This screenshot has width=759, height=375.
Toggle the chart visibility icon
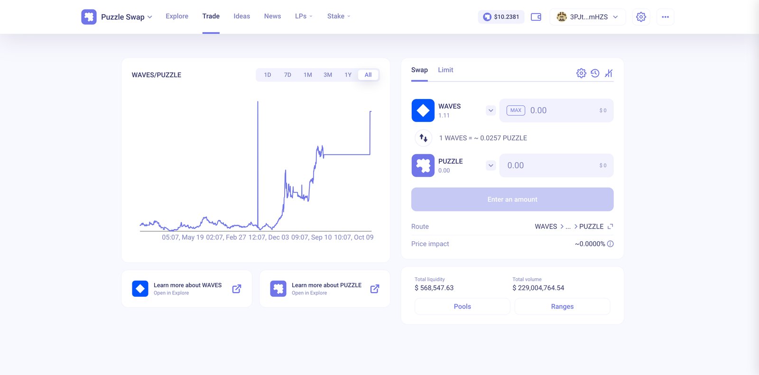click(609, 73)
